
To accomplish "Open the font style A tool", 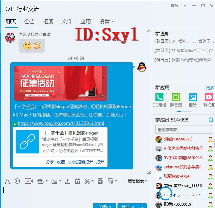I will [x=7, y=181].
